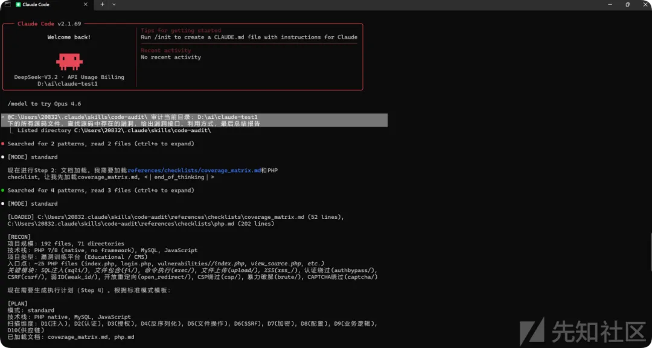This screenshot has height=348, width=652.
Task: Click 'DeepSeek-V3.2 · API Usage Billing' line
Action: (x=69, y=77)
